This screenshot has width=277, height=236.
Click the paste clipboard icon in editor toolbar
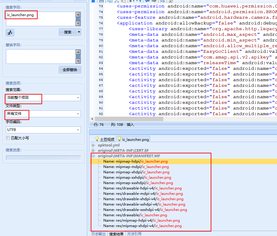pos(124,1)
